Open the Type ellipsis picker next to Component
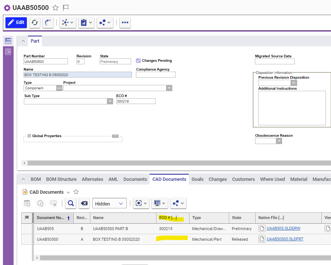331x265 pixels. tap(59, 88)
